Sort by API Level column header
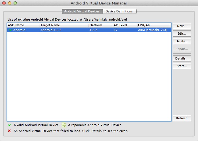 click(125, 25)
